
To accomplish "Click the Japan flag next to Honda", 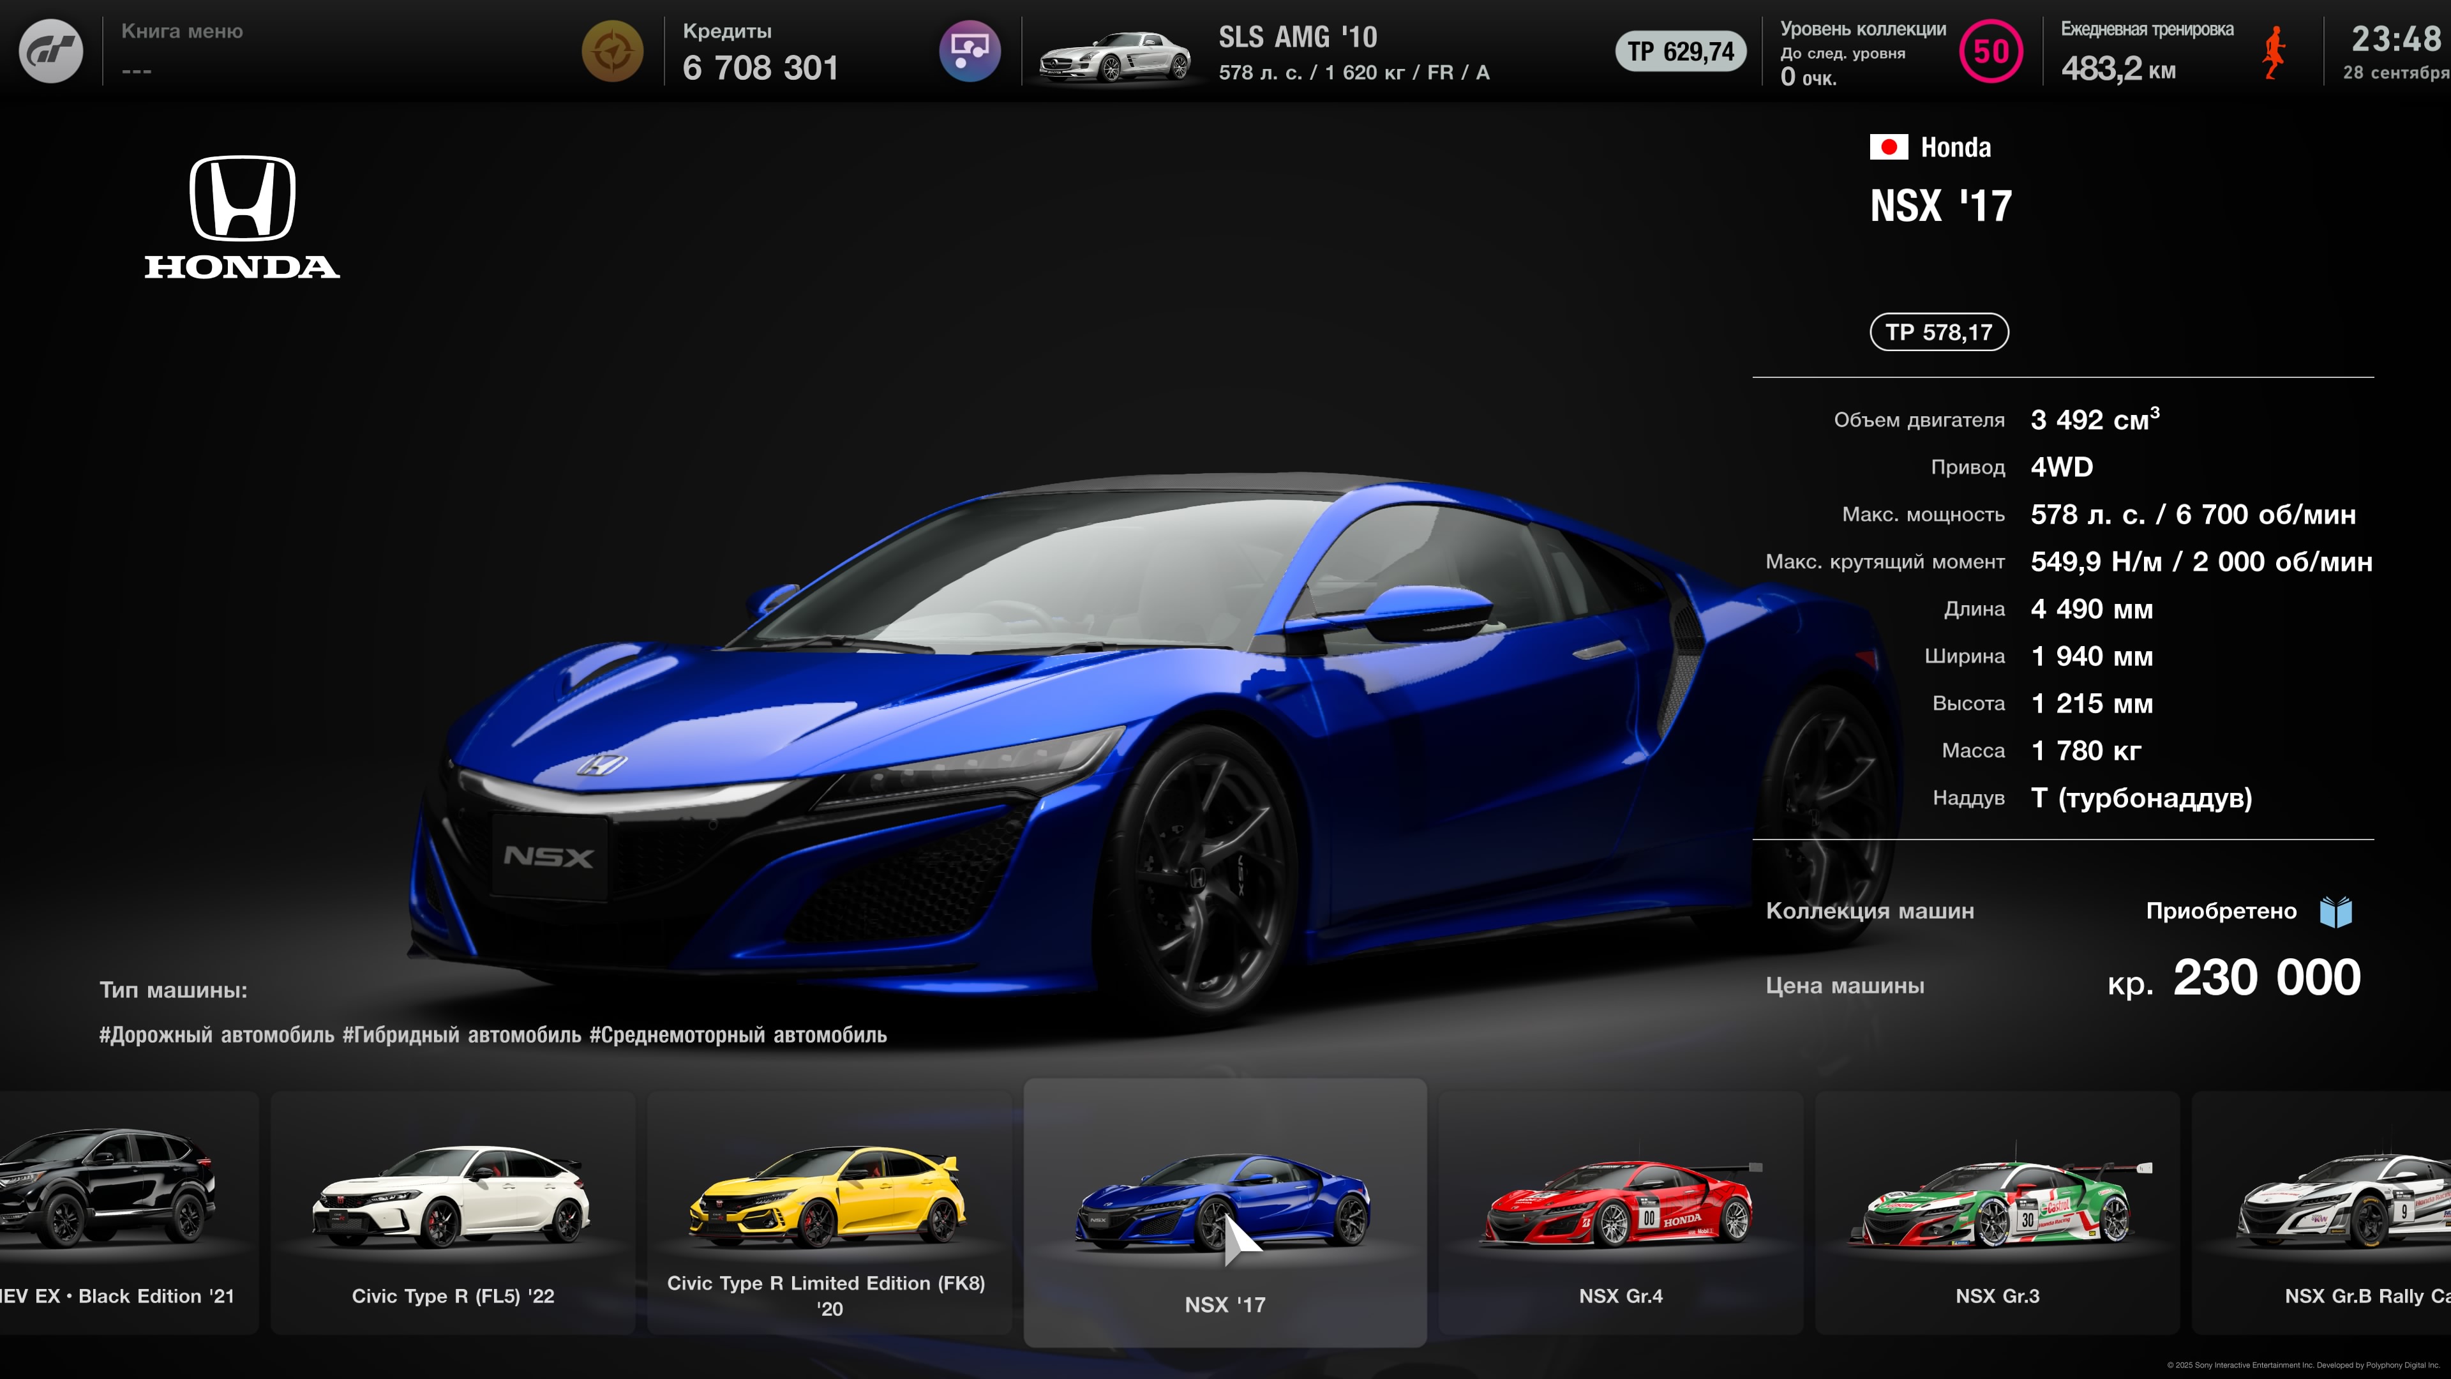I will click(x=1888, y=147).
